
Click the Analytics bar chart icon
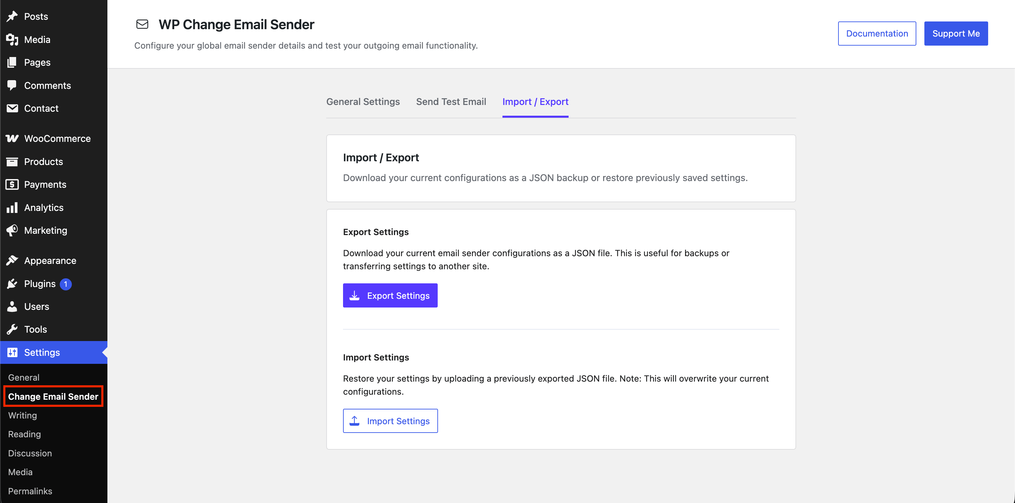pyautogui.click(x=12, y=208)
